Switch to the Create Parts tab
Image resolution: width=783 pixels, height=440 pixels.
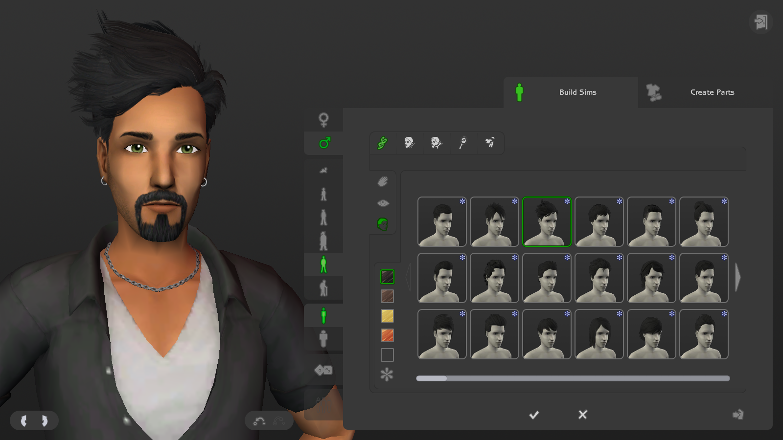[712, 92]
